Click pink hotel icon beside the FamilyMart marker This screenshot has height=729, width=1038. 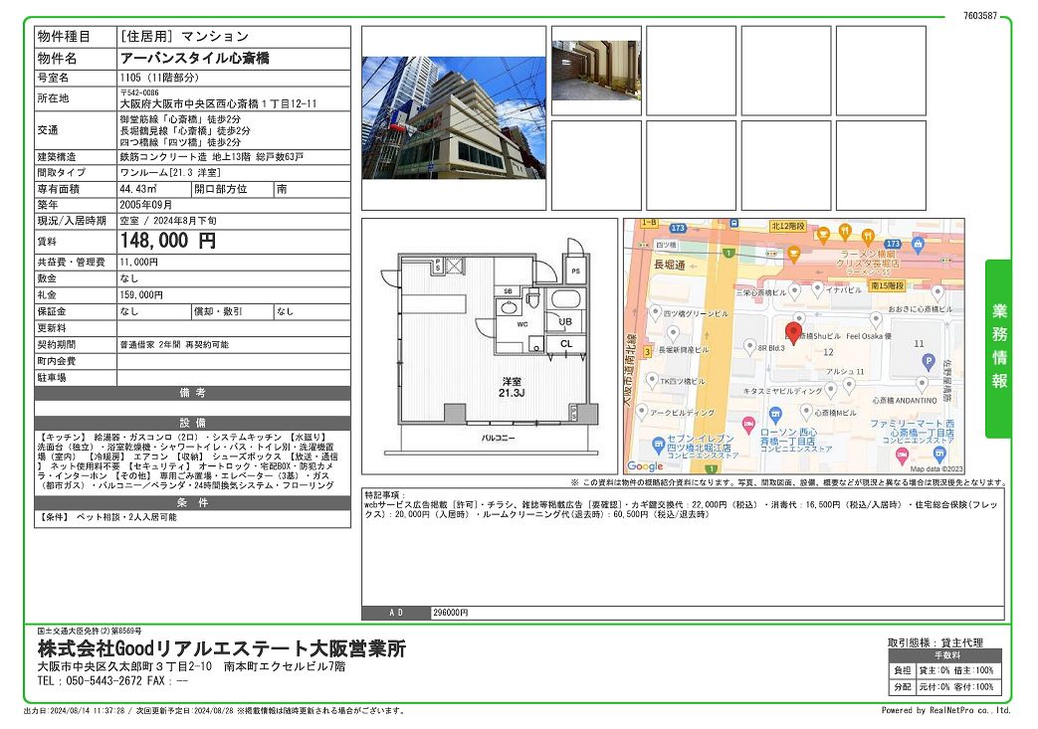pos(902,455)
